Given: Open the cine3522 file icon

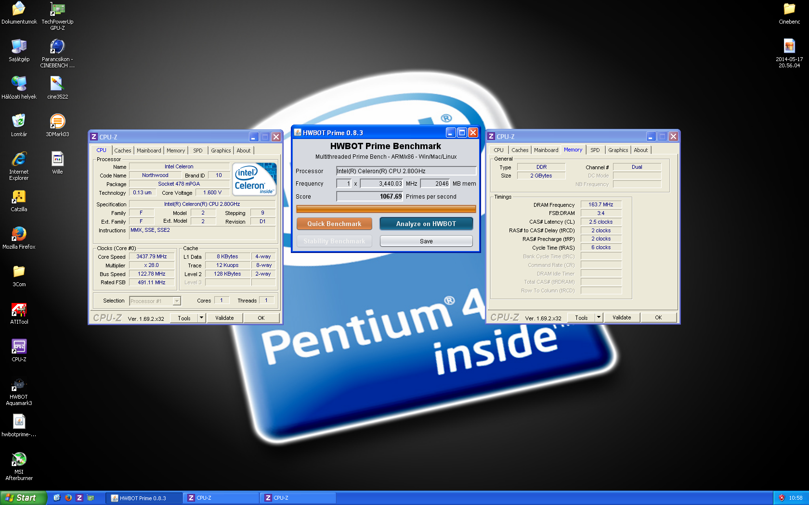Looking at the screenshot, I should [x=57, y=88].
